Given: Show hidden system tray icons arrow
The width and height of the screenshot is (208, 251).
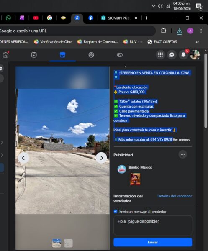Looking at the screenshot, I should pos(154,6).
